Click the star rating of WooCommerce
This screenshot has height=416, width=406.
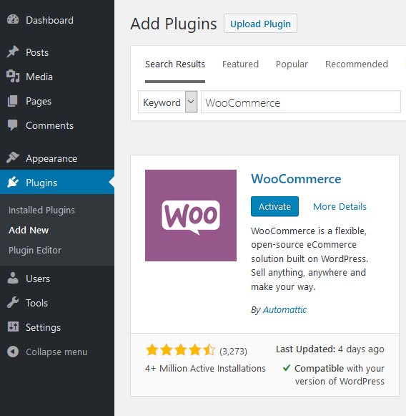(180, 350)
